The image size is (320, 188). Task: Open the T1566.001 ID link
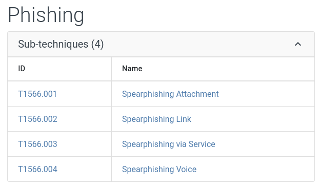tap(37, 94)
